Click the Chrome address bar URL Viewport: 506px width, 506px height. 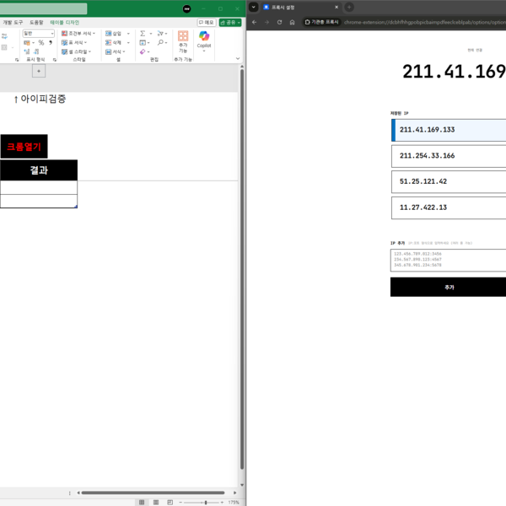pos(425,22)
